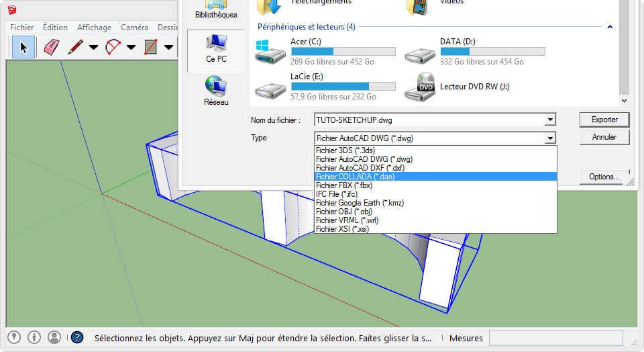This screenshot has width=644, height=352.
Task: Click the Exporter button
Action: click(x=604, y=120)
